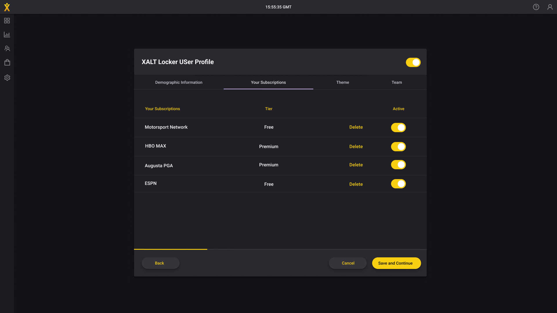
Task: Open the dashboard grid icon in sidebar
Action: click(7, 21)
